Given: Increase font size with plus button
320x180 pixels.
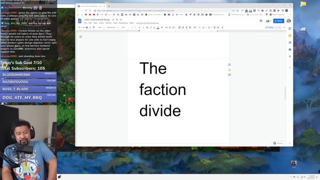Looking at the screenshot, I should click(143, 27).
